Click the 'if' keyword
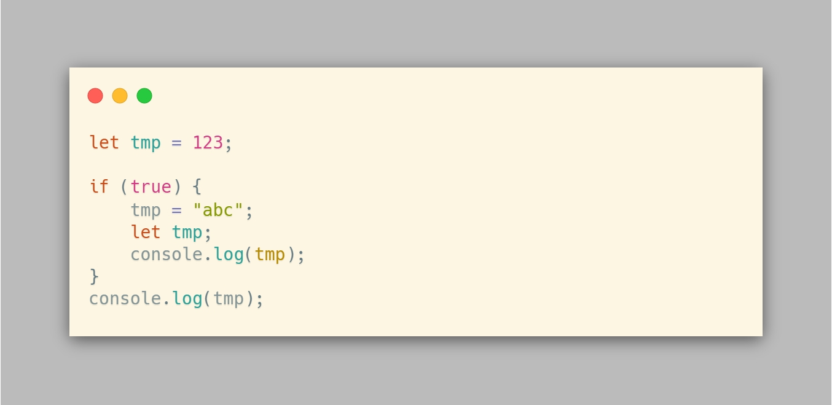 pyautogui.click(x=100, y=186)
